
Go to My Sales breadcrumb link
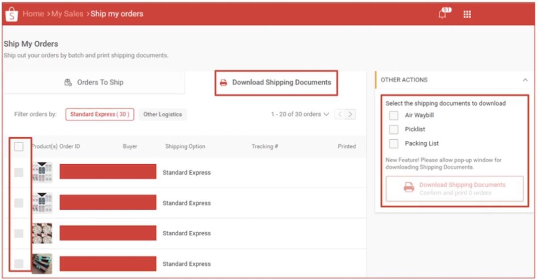67,14
